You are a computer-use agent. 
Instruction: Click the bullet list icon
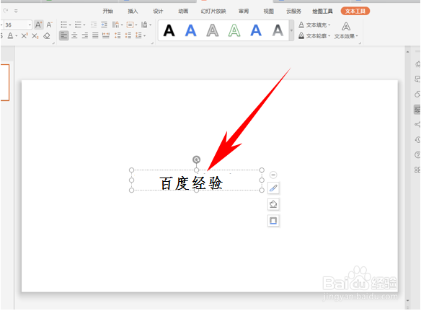(x=64, y=25)
